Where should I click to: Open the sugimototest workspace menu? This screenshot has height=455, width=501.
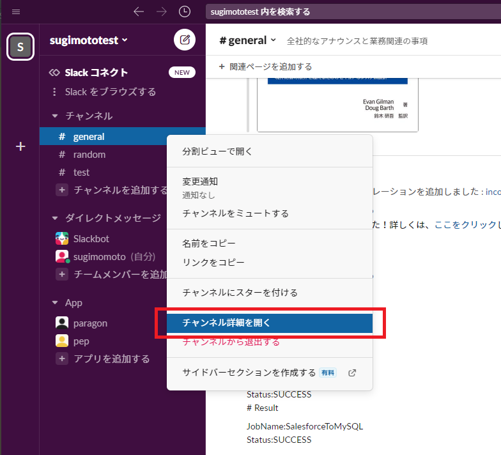(x=88, y=40)
